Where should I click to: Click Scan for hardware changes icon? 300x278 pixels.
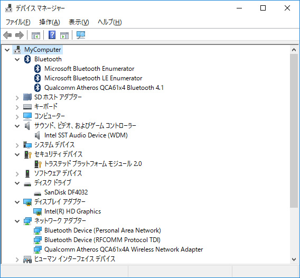pyautogui.click(x=81, y=35)
